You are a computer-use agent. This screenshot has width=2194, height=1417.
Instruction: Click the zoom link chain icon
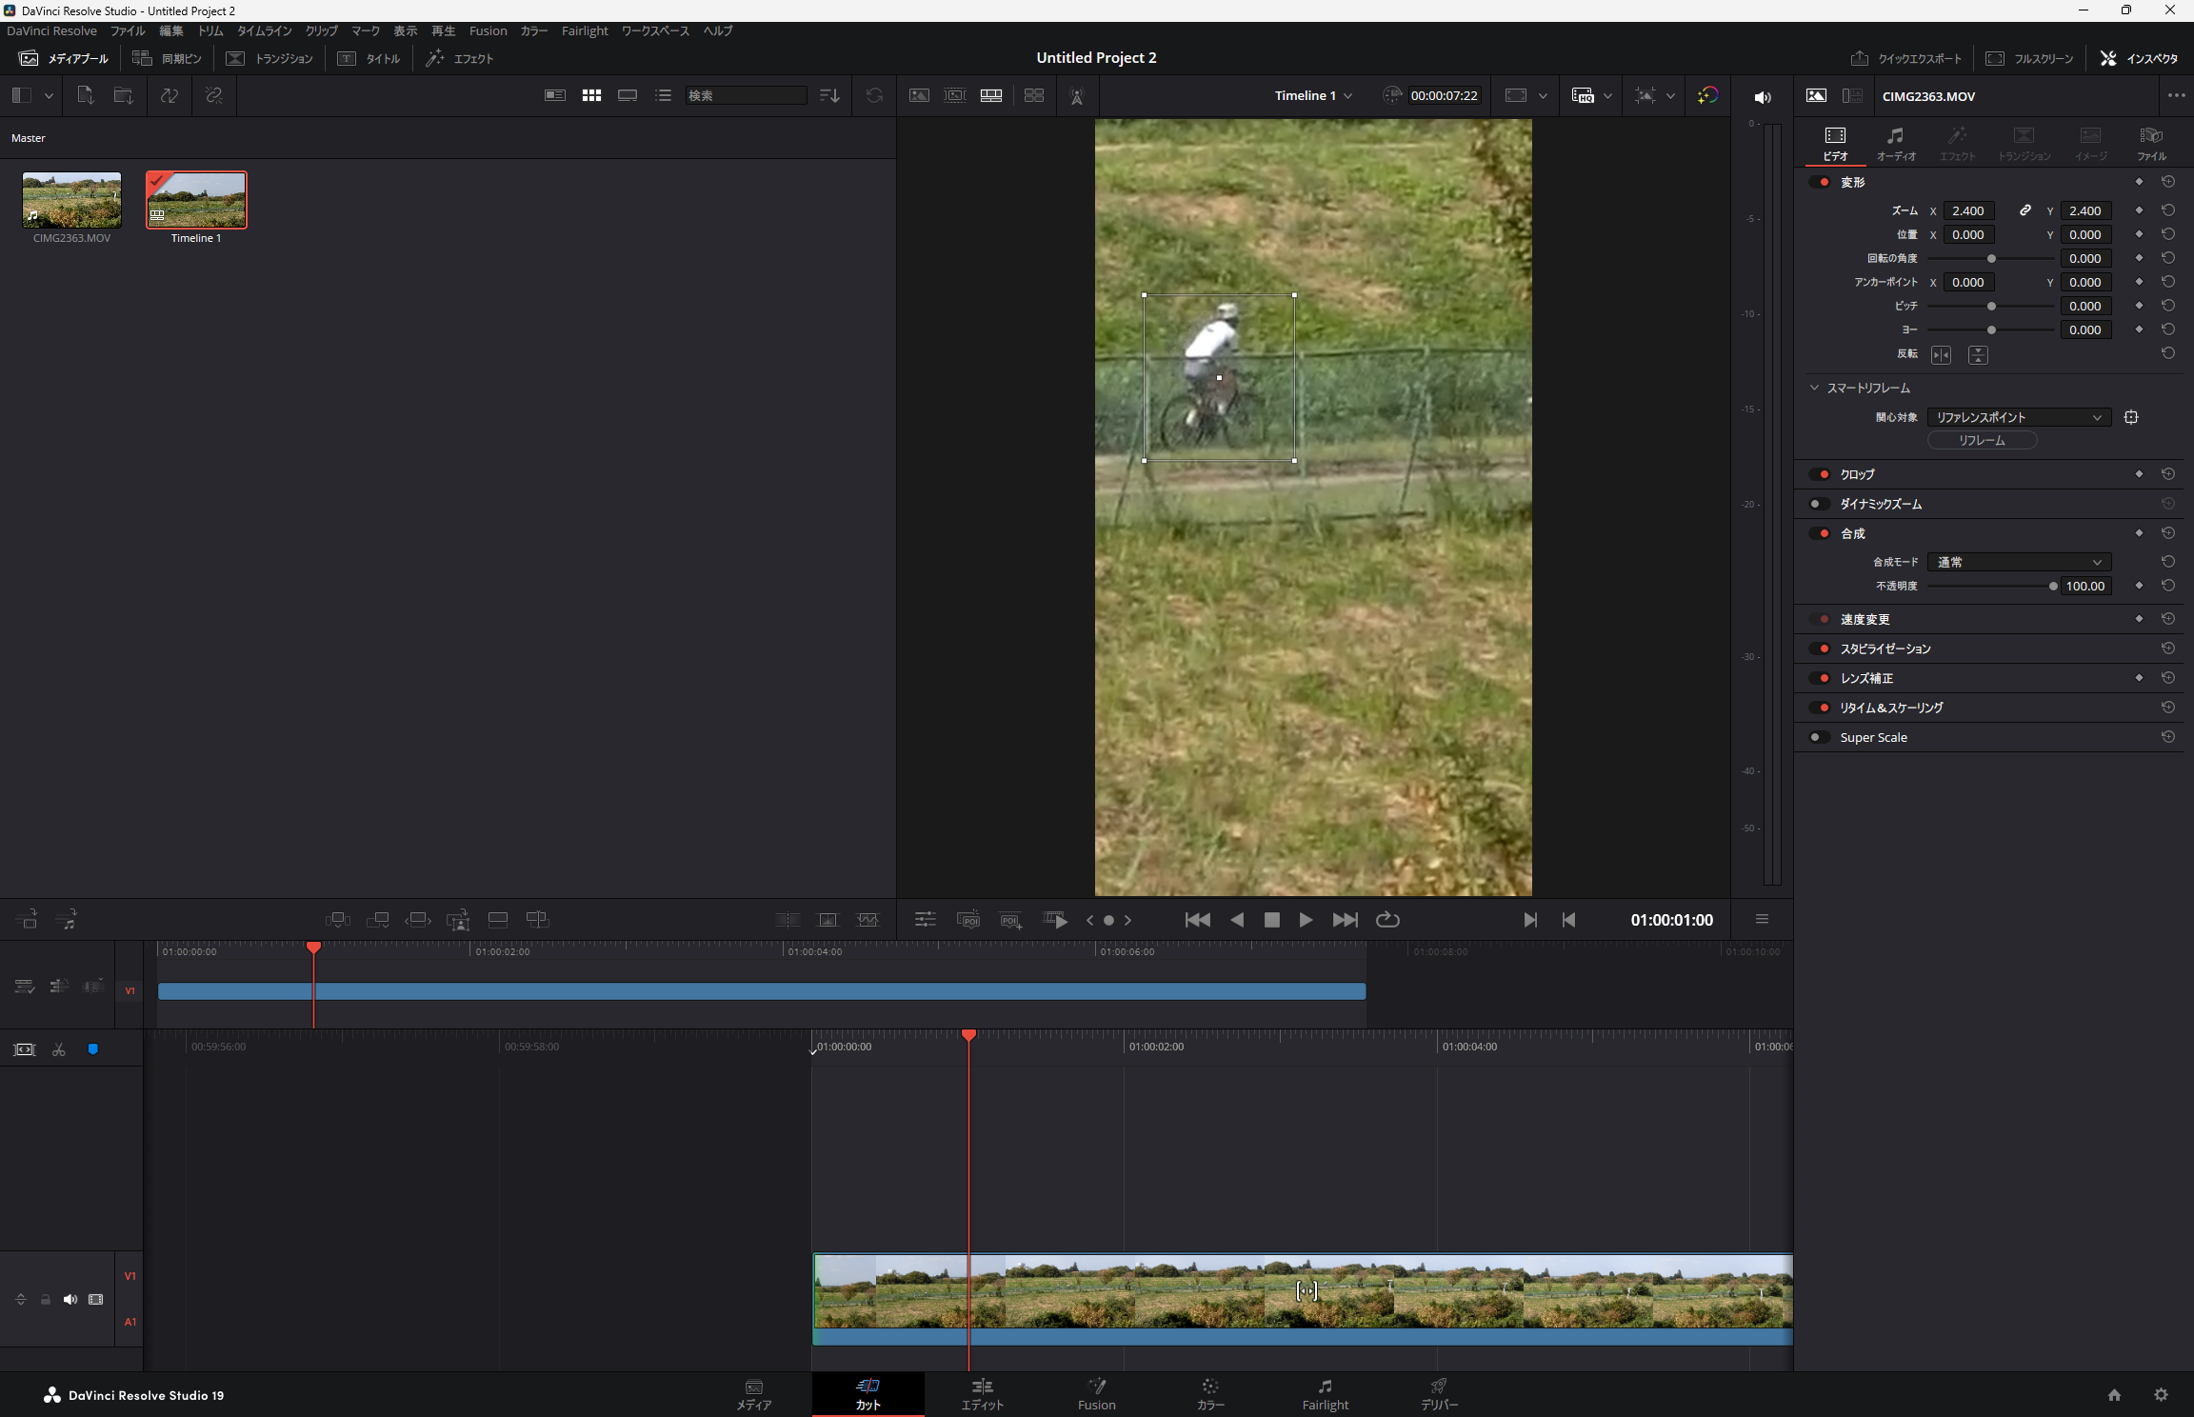pos(2025,210)
